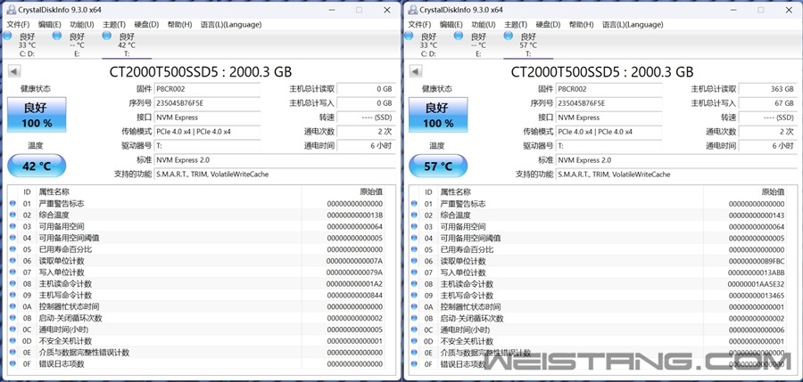Open 文件(F) menu in left window
This screenshot has width=803, height=382.
[x=18, y=25]
